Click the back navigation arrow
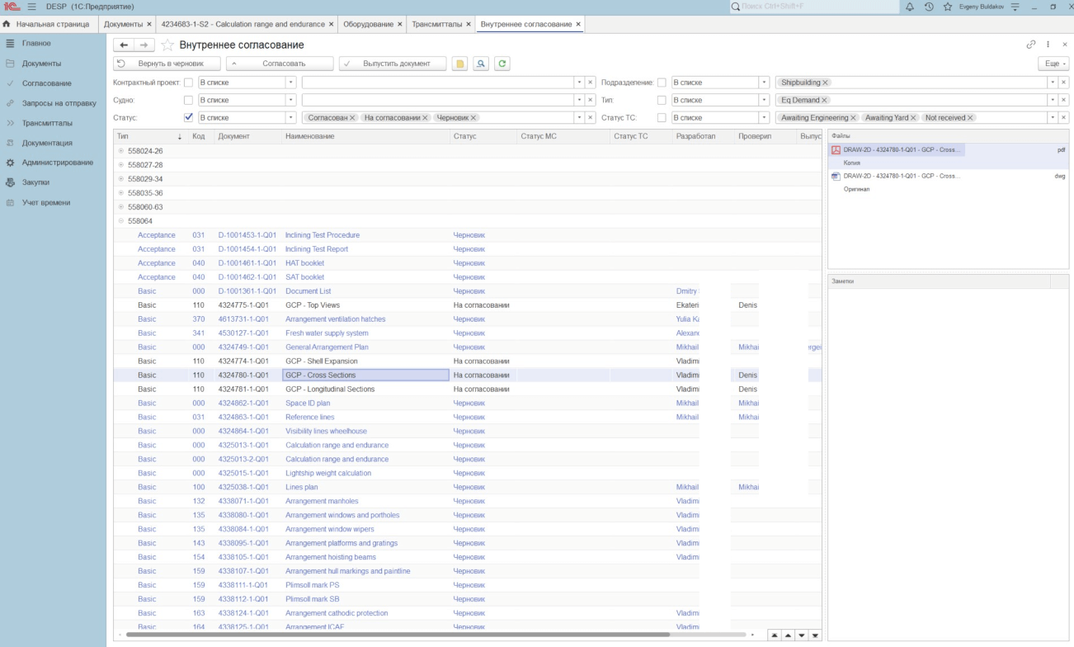The height and width of the screenshot is (647, 1074). coord(124,45)
